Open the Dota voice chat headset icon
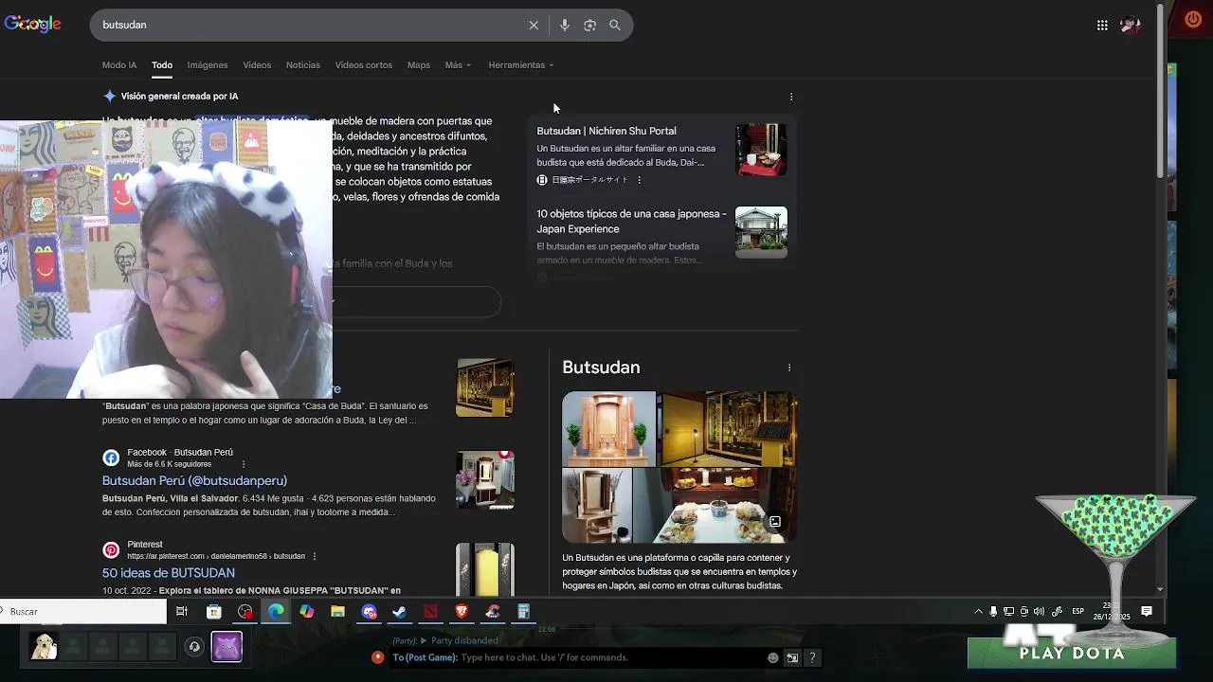Viewport: 1213px width, 682px height. pos(194,647)
